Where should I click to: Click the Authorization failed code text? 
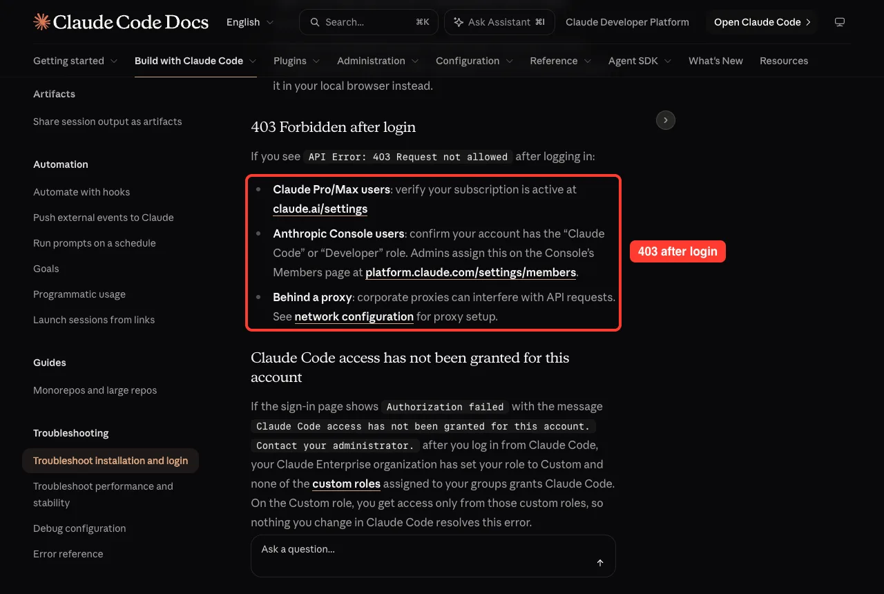[x=445, y=407]
